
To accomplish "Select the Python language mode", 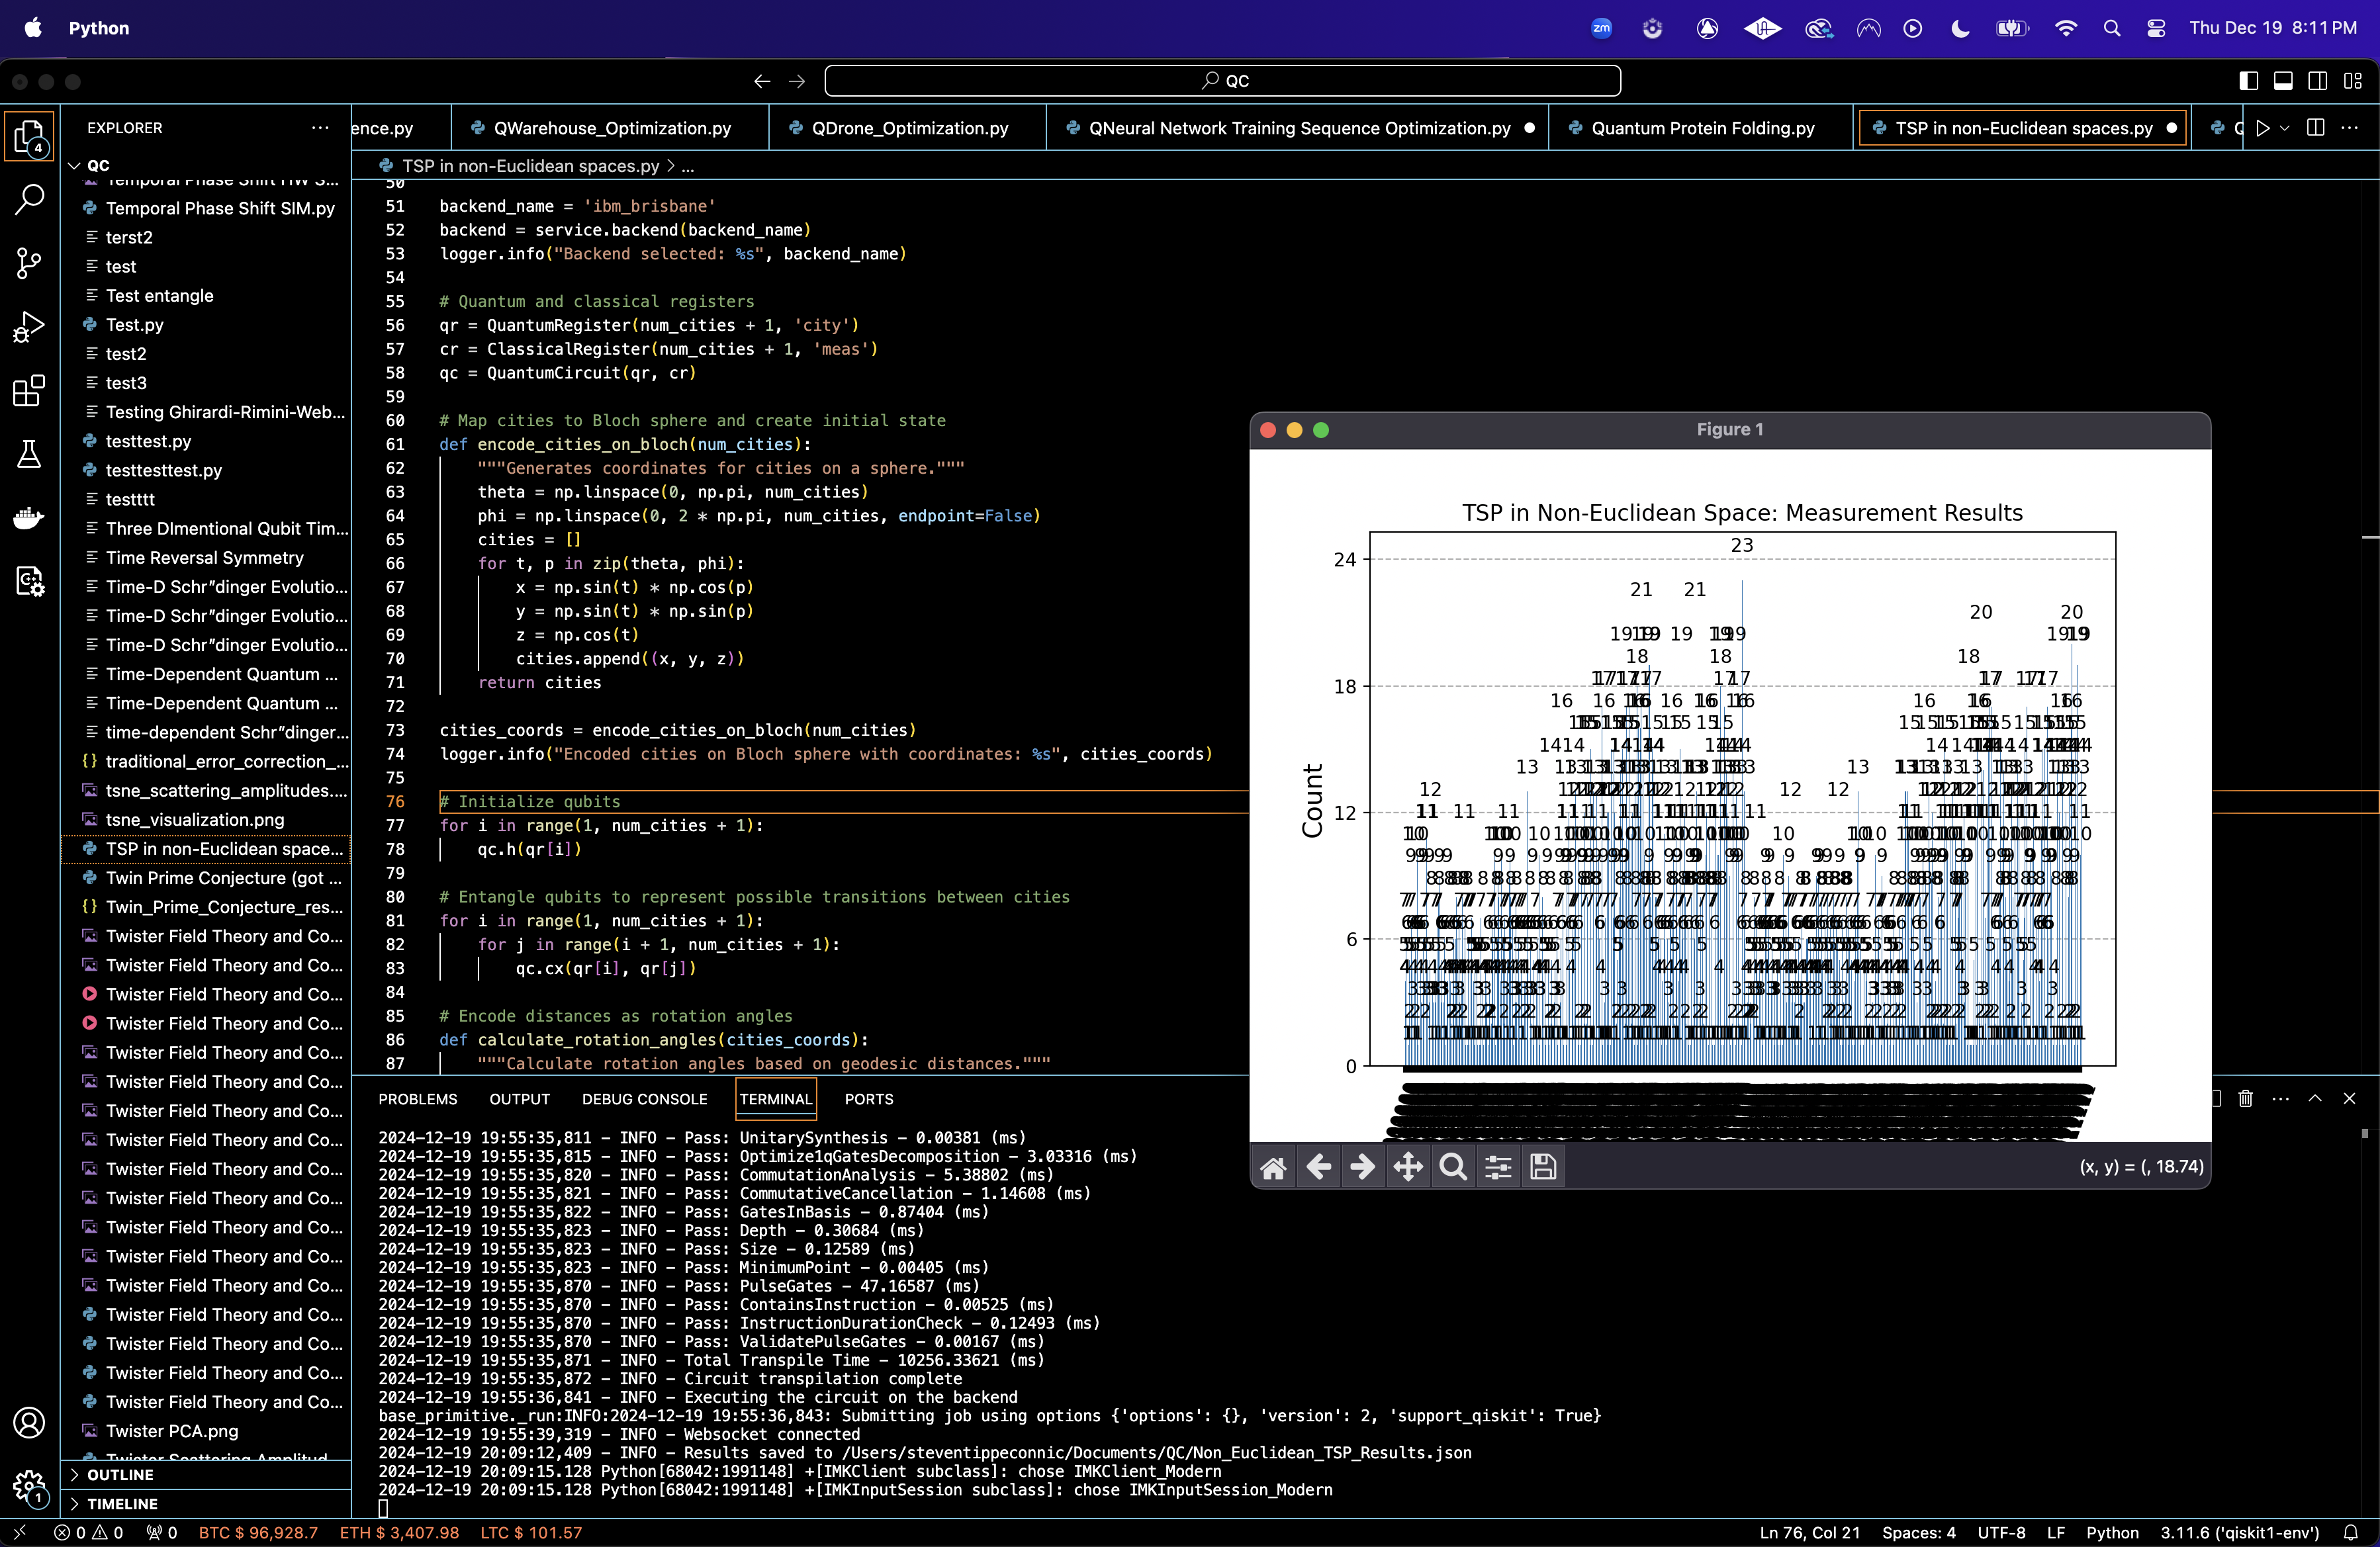I will coord(2112,1532).
